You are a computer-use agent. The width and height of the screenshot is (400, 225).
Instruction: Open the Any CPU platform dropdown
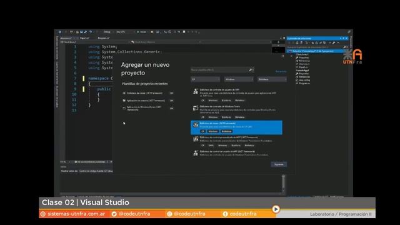(124, 32)
